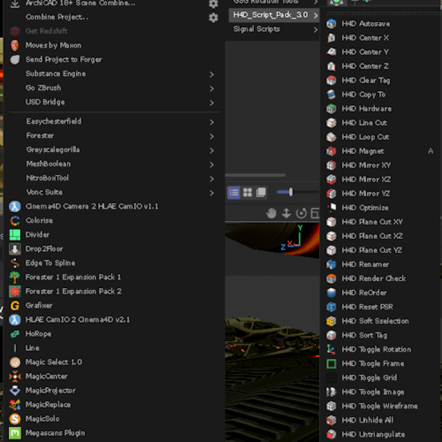The height and width of the screenshot is (442, 442).
Task: Switch to stacked thumbnails view mode
Action: [261, 193]
